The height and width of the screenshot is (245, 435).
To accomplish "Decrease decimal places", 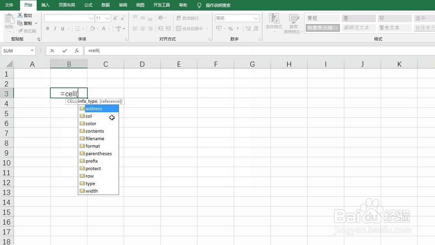I will (256, 28).
